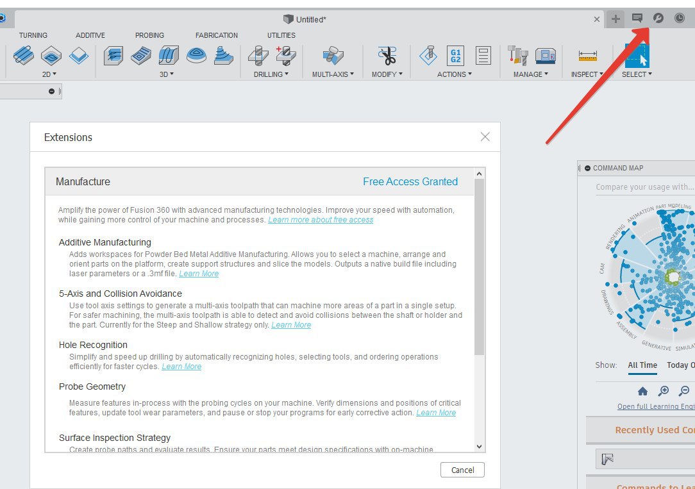
Task: Click the Extensions compass icon in title bar
Action: tap(658, 18)
